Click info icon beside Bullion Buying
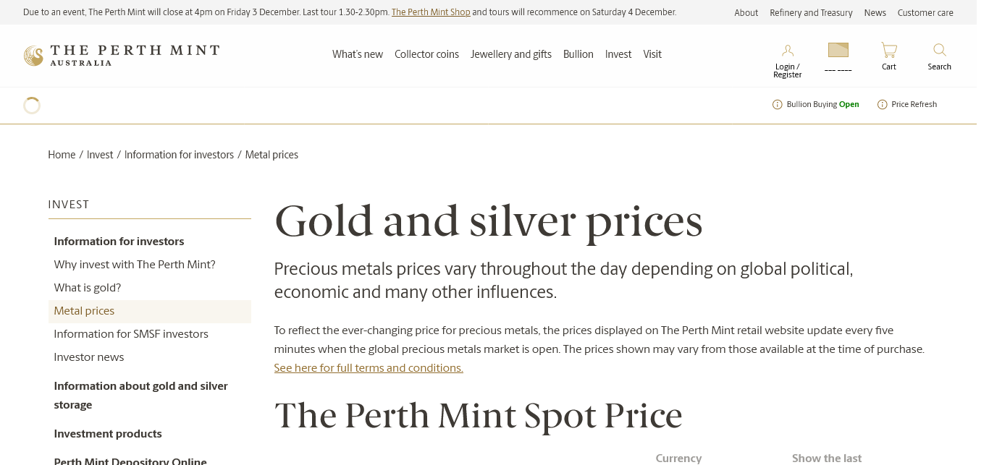Screen dimensions: 989x465 click(778, 105)
